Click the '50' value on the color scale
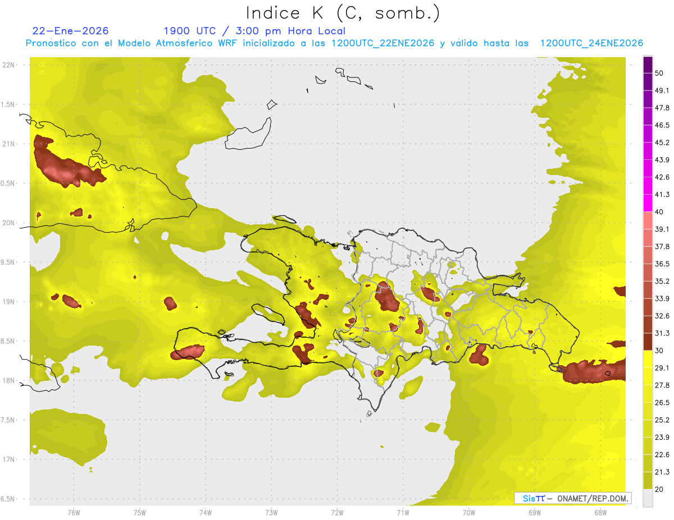This screenshot has height=520, width=674. point(659,73)
